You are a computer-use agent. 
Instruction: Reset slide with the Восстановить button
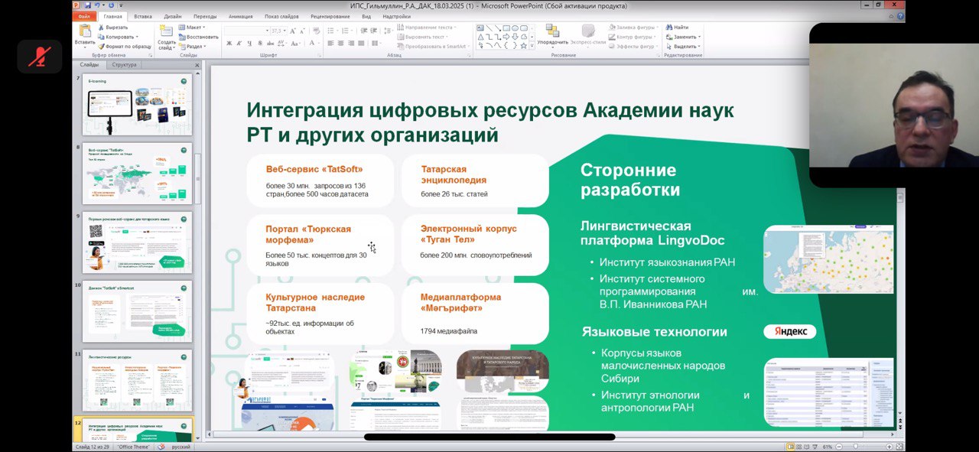[200, 37]
